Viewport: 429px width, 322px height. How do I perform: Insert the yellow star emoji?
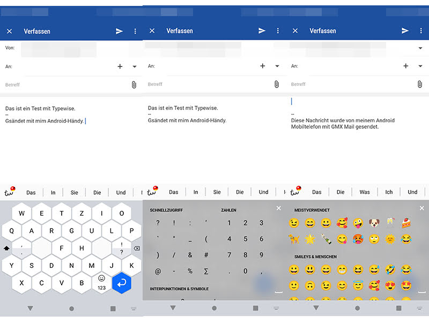click(x=310, y=239)
